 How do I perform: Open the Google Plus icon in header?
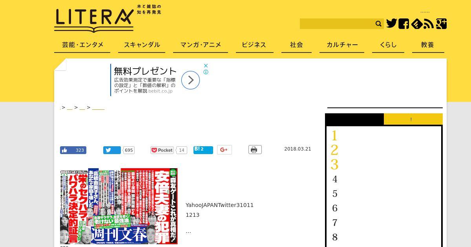click(441, 24)
